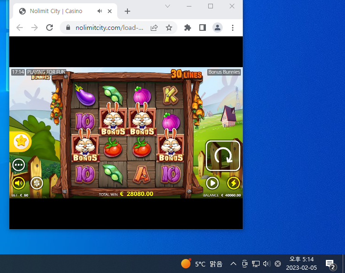Open bonus features with the yellow star button

tap(21, 141)
